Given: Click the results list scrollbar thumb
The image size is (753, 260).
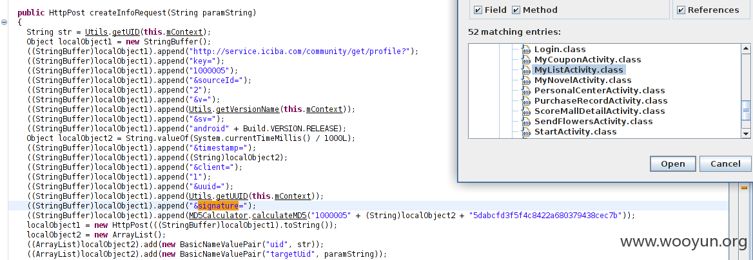Looking at the screenshot, I should tap(746, 110).
